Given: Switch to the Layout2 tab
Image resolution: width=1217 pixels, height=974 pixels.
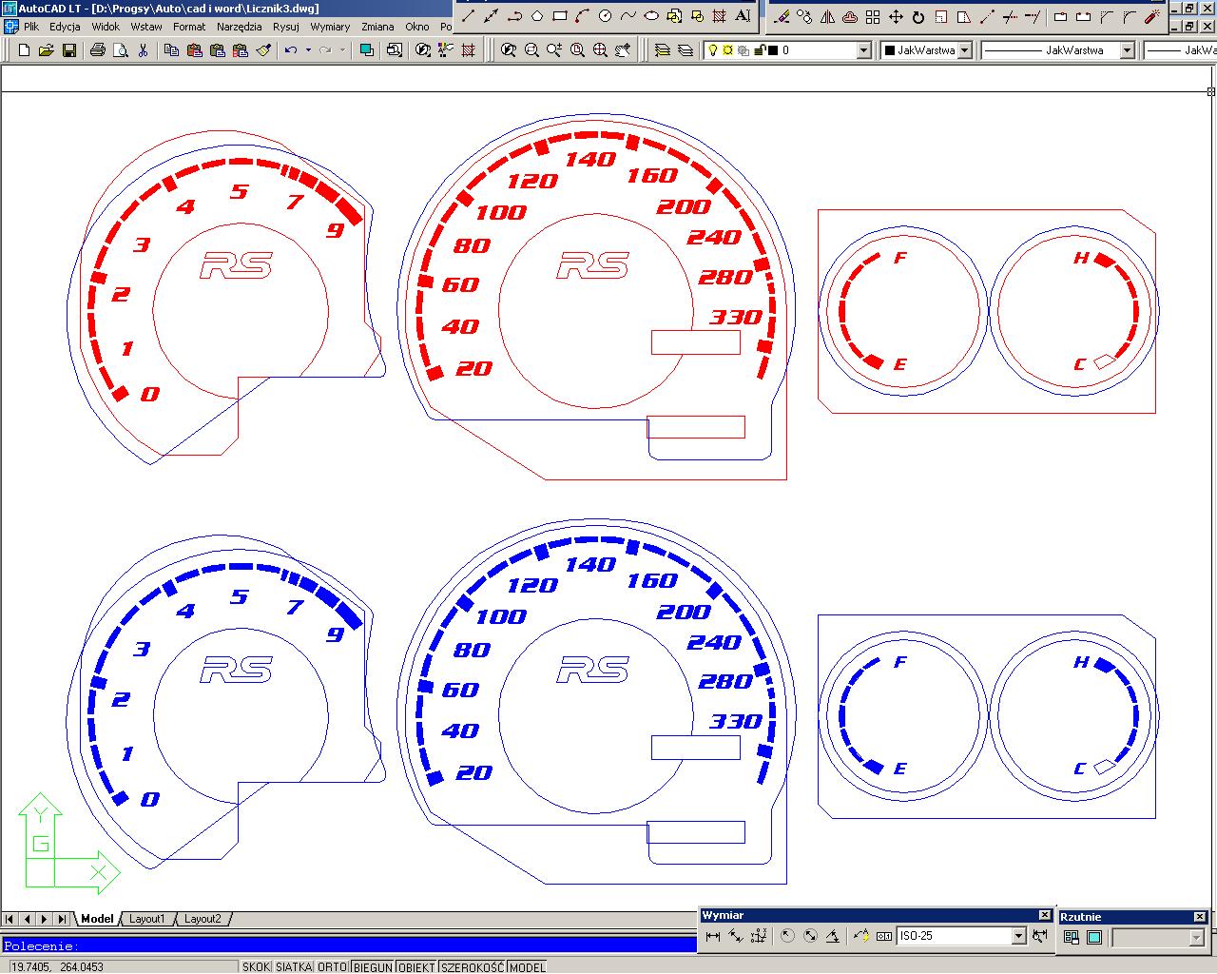Looking at the screenshot, I should pyautogui.click(x=203, y=919).
